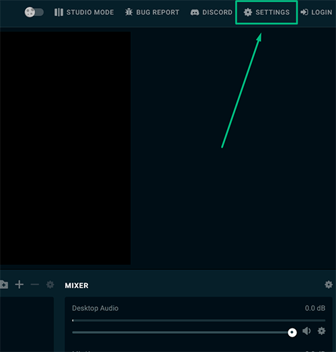Screen dimensions: 336x352
Task: Open the Settings window
Action: [267, 12]
